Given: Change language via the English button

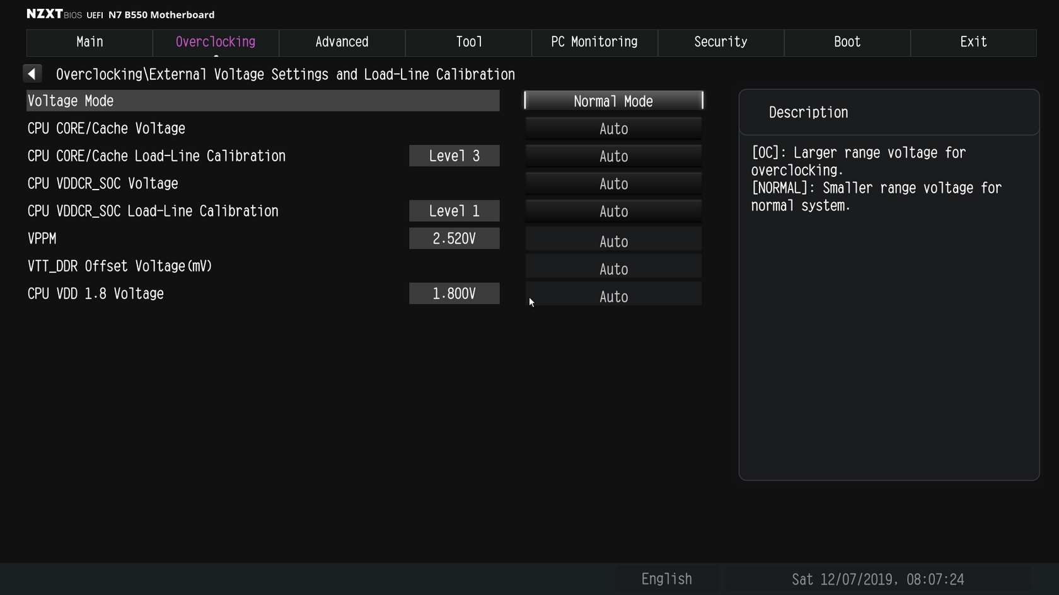Looking at the screenshot, I should tap(667, 579).
